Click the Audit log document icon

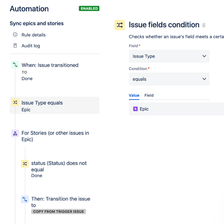pos(15,46)
